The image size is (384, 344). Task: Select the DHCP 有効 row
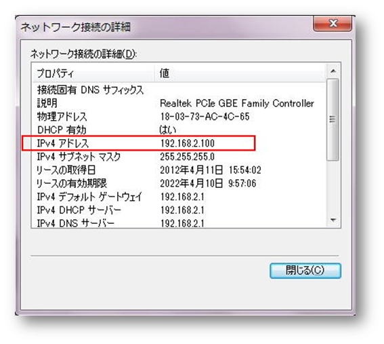pos(179,130)
